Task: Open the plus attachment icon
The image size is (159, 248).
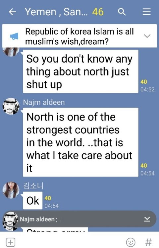Action: (11, 242)
